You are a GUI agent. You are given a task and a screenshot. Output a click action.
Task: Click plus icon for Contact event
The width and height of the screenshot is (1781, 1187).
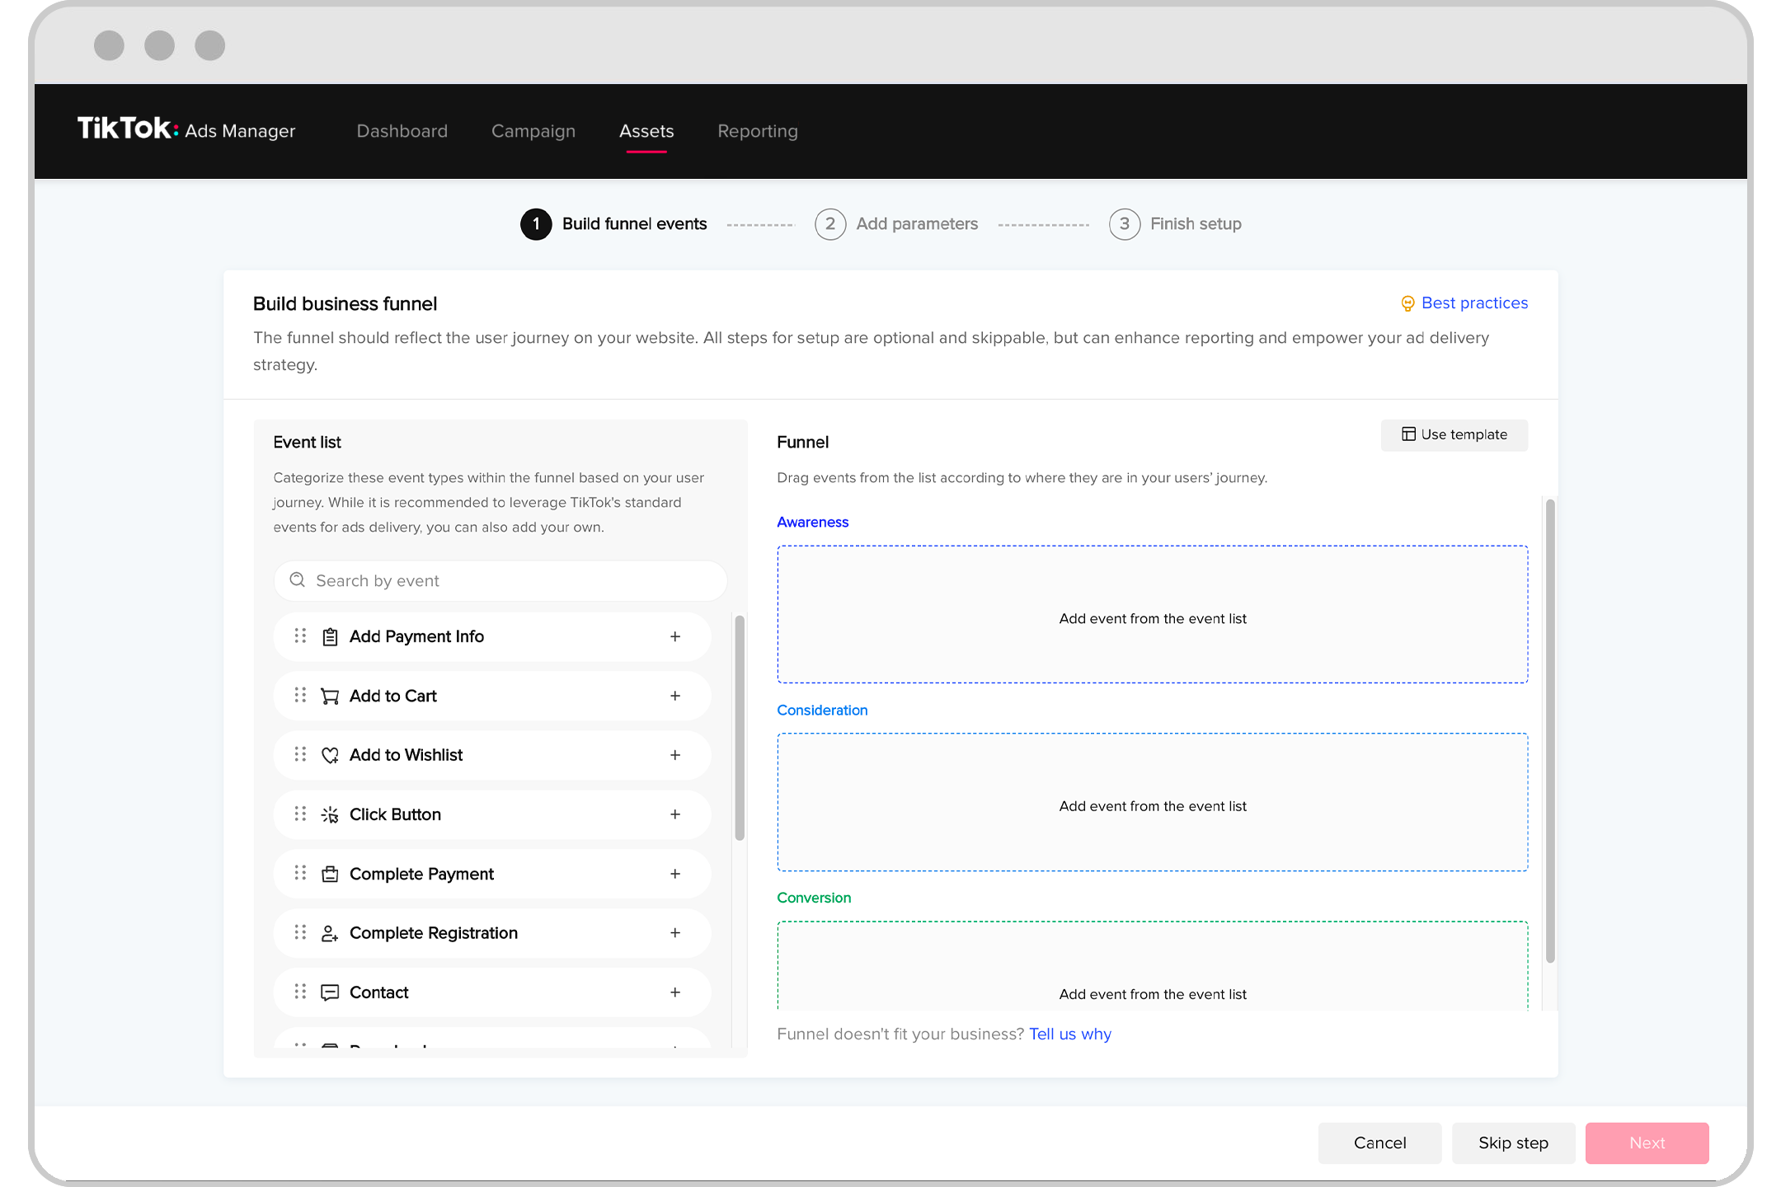[675, 992]
